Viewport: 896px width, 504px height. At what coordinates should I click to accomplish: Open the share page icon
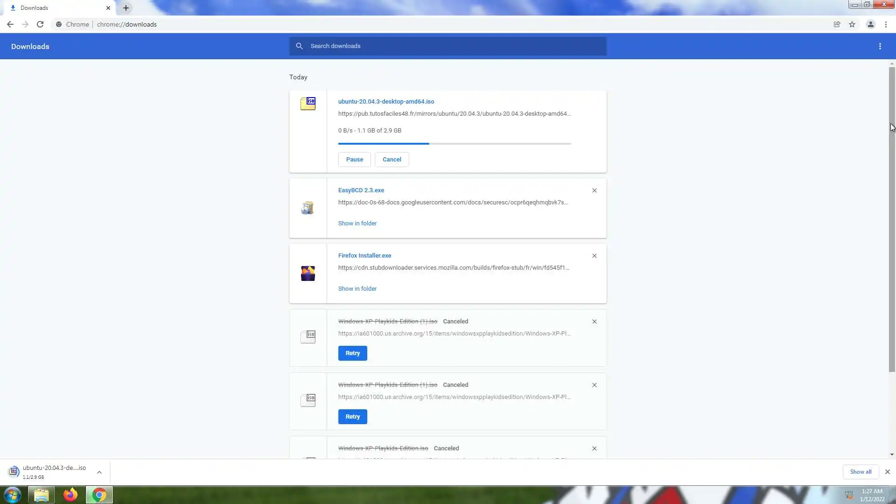pos(837,24)
